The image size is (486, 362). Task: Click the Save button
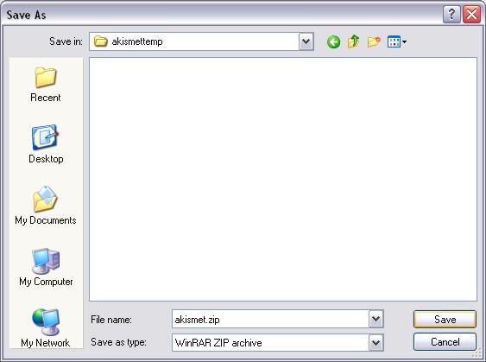445,319
